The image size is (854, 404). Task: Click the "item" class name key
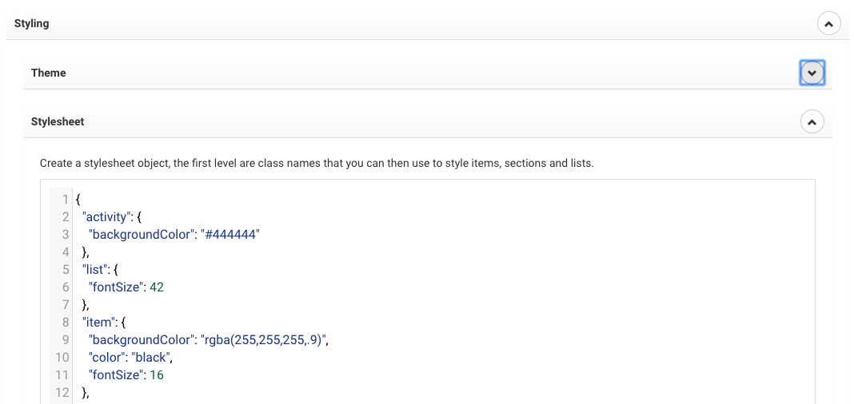(x=98, y=322)
